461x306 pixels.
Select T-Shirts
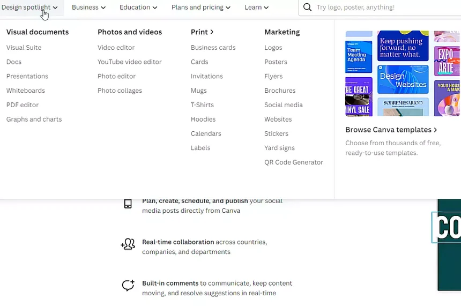coord(202,105)
